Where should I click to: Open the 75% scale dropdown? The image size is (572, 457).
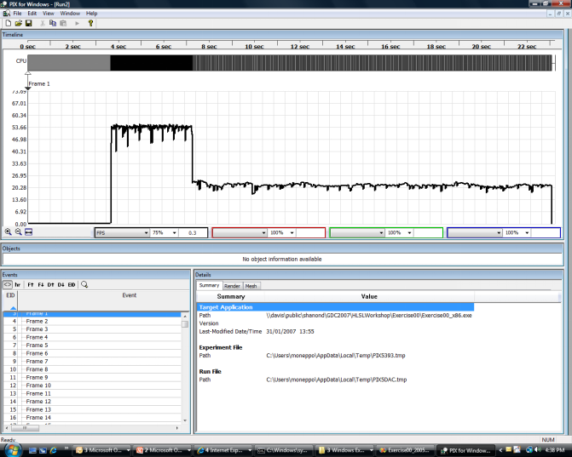pos(175,232)
